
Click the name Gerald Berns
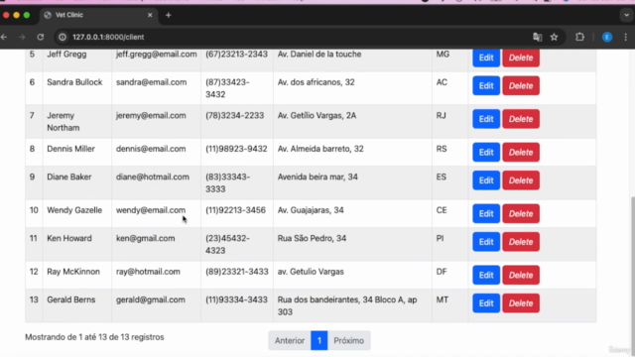[71, 299]
